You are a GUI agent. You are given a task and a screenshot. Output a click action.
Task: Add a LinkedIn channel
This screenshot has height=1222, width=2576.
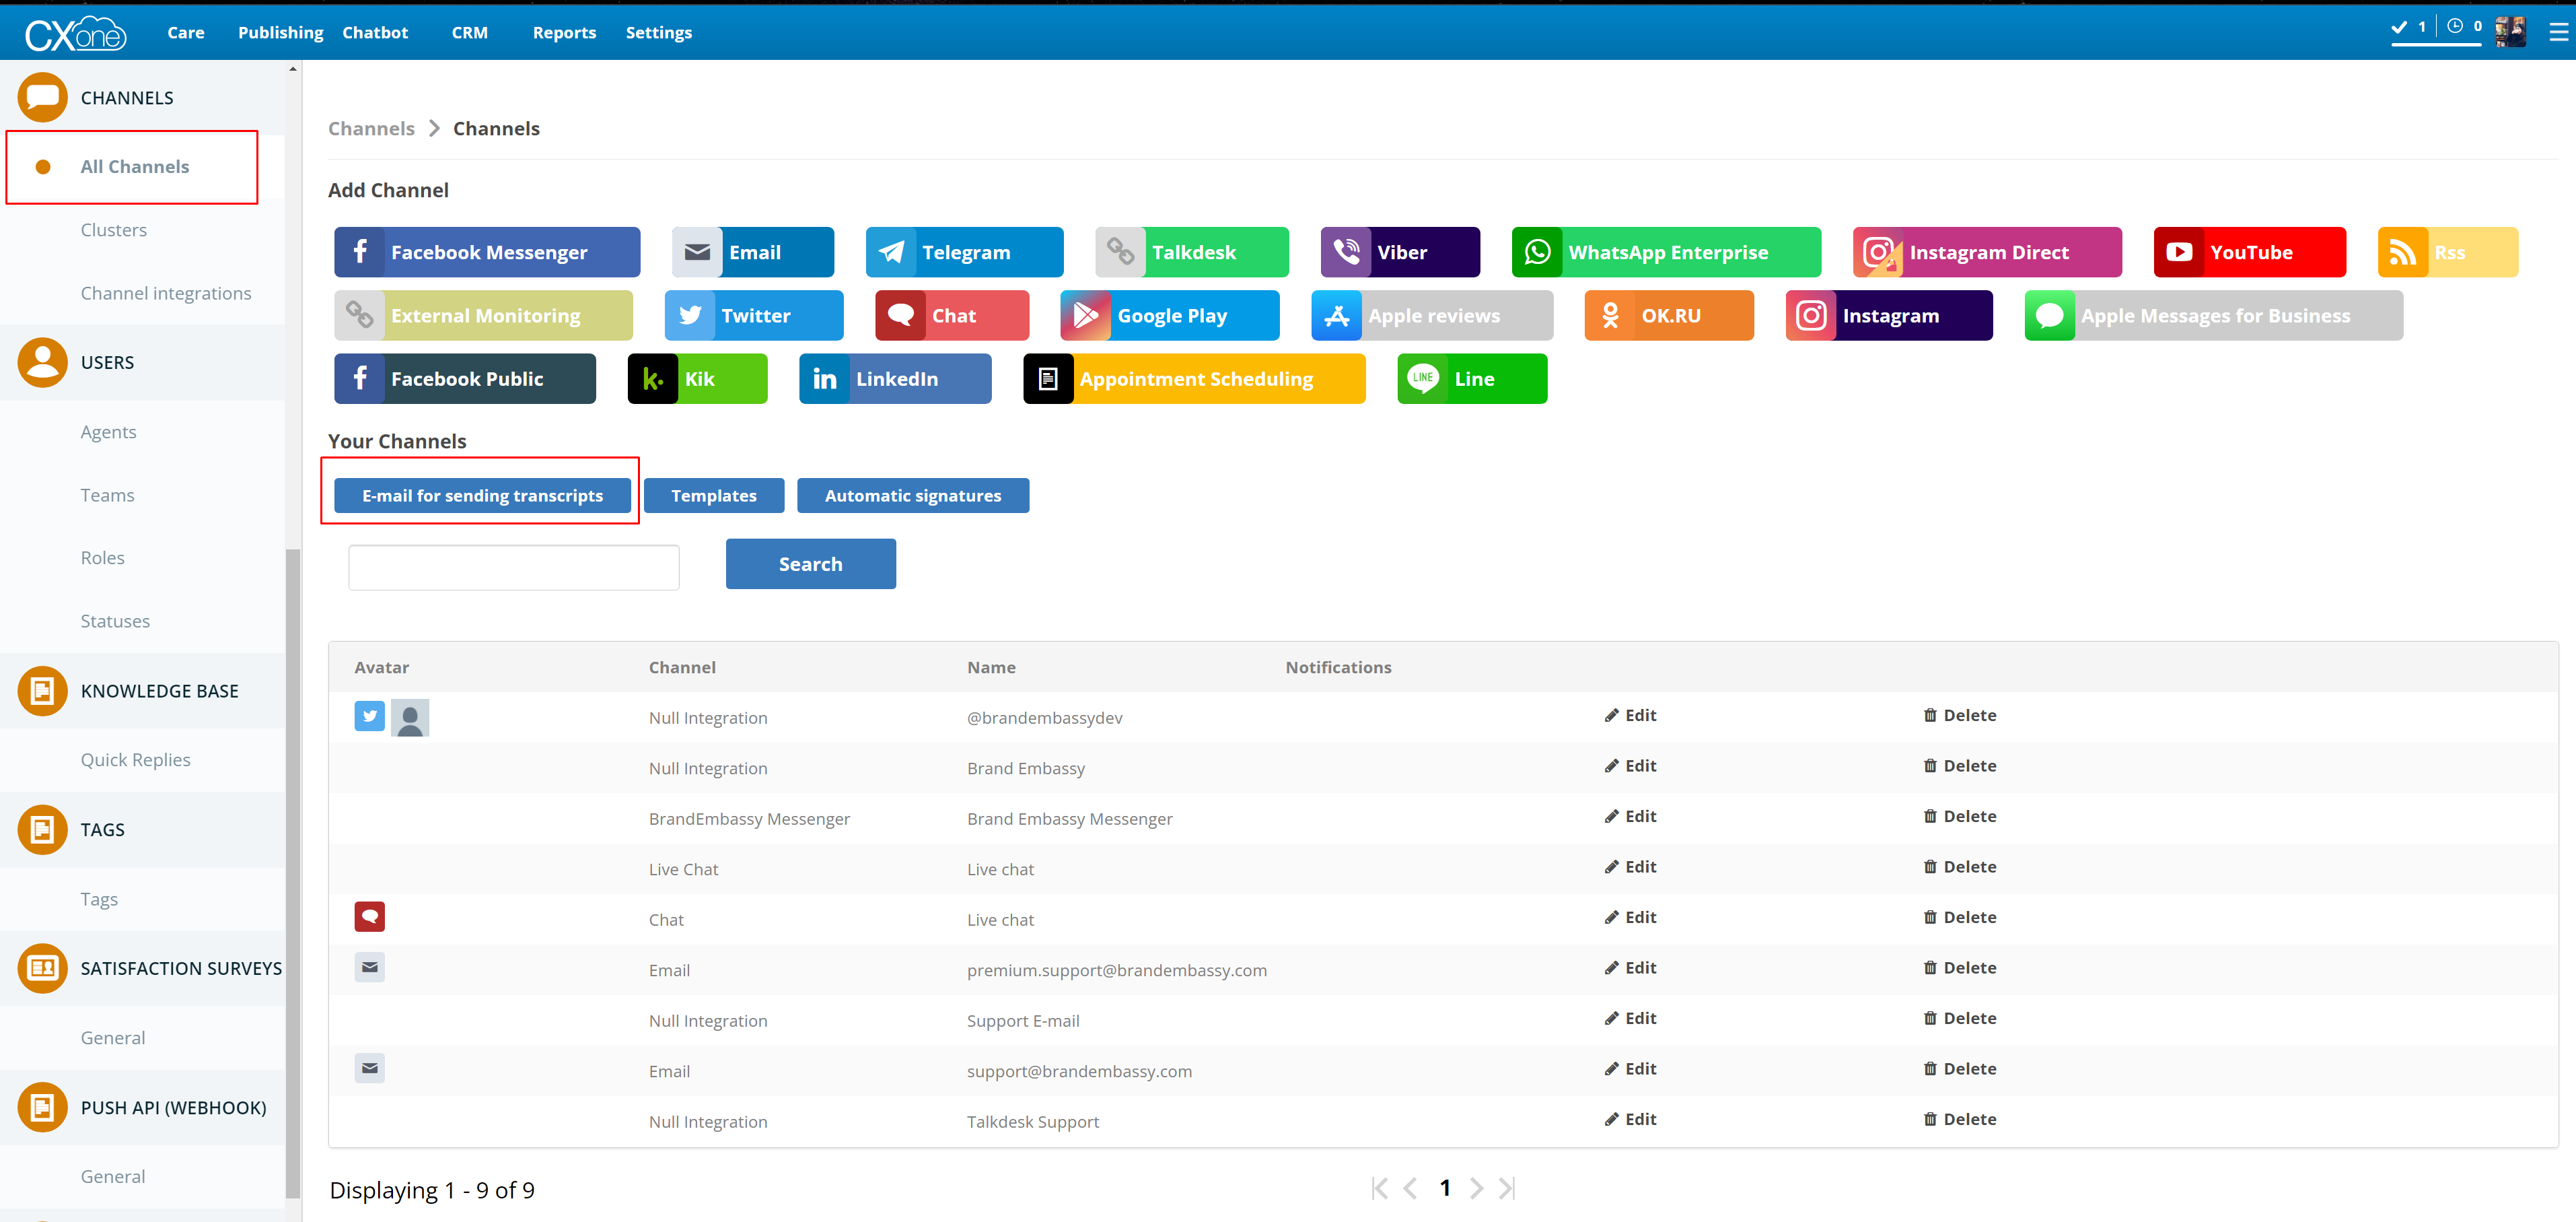coord(895,378)
